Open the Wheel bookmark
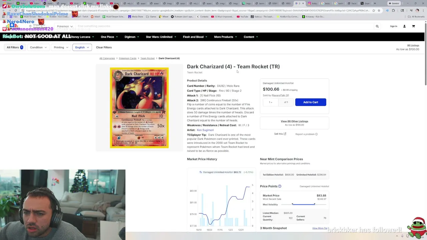Viewport: 427px width, 240px height. [164, 16]
